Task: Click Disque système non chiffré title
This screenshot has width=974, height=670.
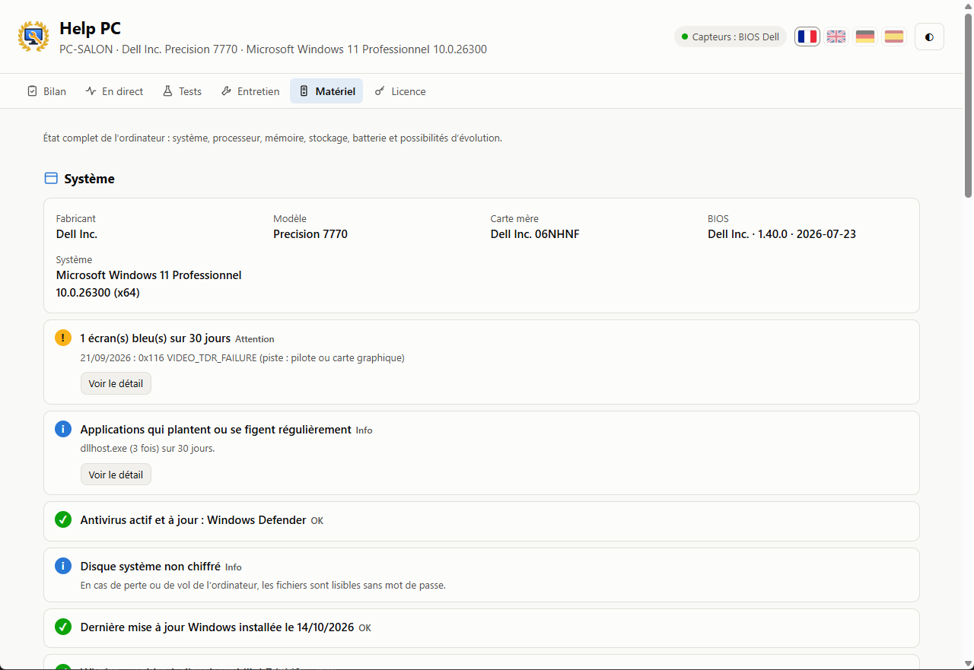Action: [x=151, y=567]
